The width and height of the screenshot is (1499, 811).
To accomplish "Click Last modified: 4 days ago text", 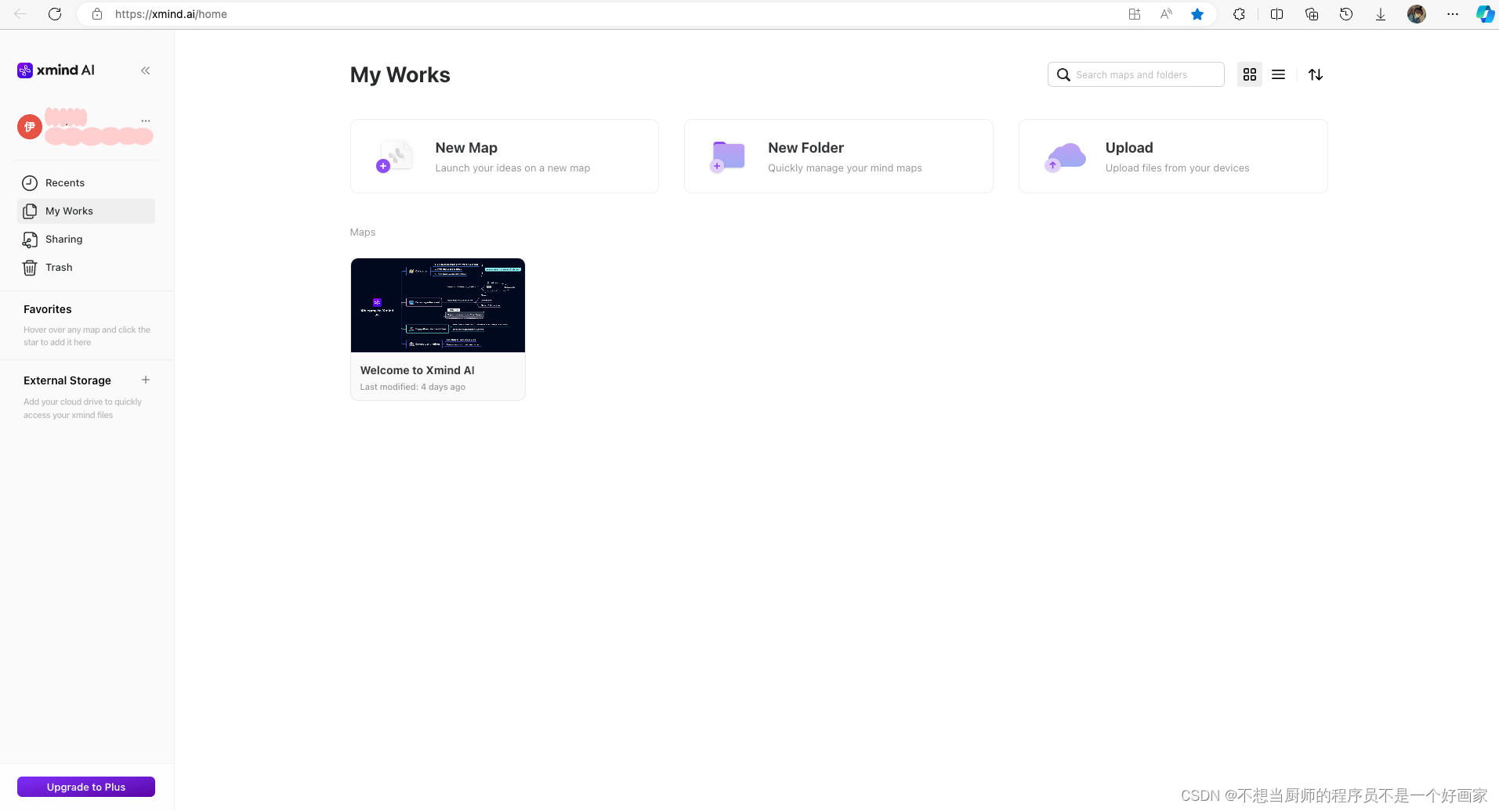I will coord(413,387).
